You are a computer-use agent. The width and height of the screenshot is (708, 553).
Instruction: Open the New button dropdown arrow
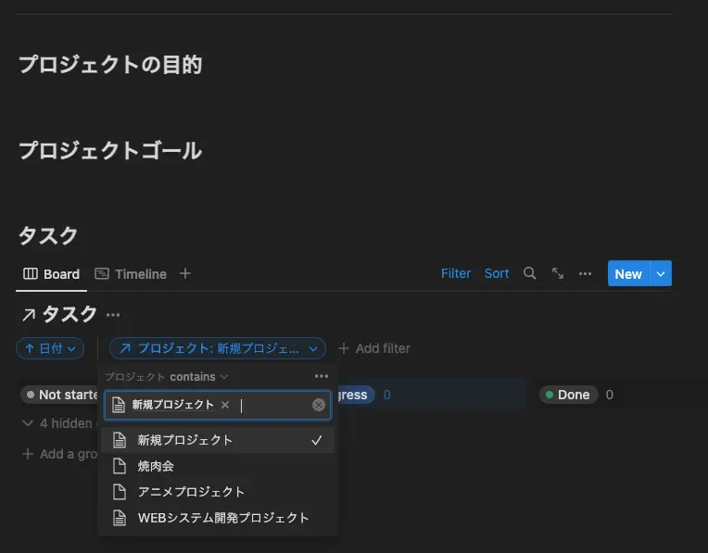pos(661,274)
